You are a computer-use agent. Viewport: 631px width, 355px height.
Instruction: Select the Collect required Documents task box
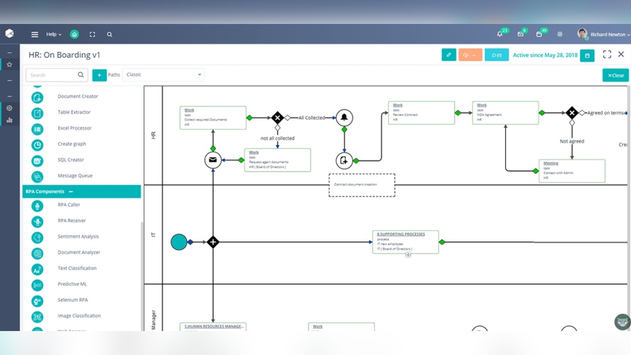point(213,118)
